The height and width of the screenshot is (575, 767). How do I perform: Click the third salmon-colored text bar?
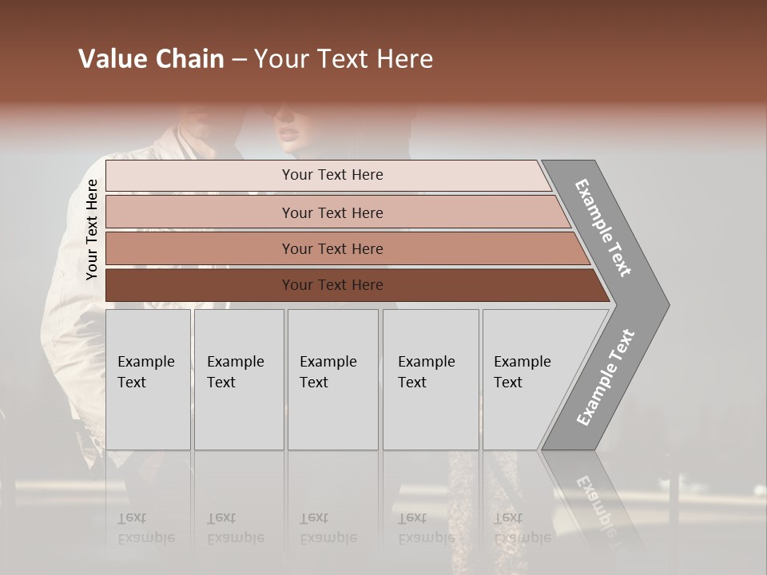tap(332, 248)
